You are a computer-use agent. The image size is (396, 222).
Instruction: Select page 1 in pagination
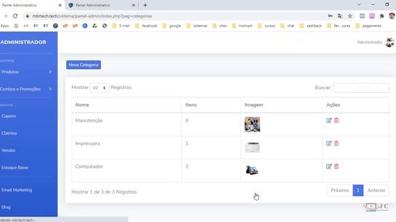click(x=358, y=191)
